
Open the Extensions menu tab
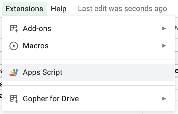tap(24, 9)
